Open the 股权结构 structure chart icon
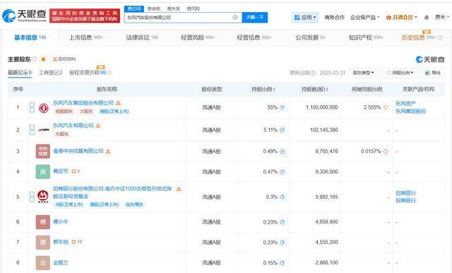This screenshot has height=273, width=452. [x=64, y=59]
